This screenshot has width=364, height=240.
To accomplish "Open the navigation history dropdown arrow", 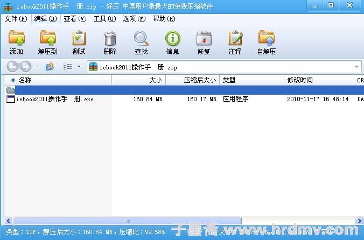I will [x=37, y=67].
